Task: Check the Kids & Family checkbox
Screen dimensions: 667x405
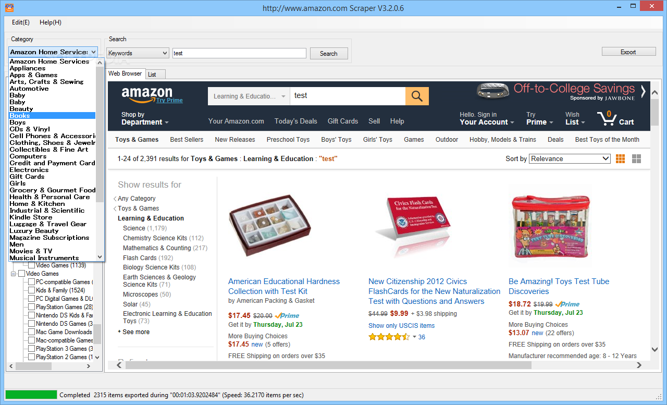Action: click(x=32, y=290)
